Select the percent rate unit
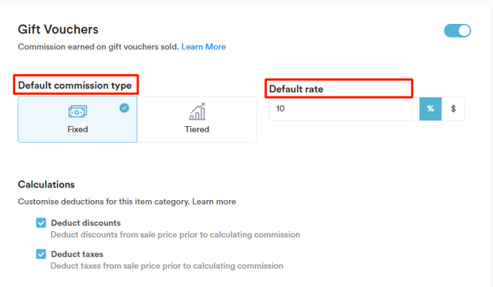 click(x=430, y=109)
